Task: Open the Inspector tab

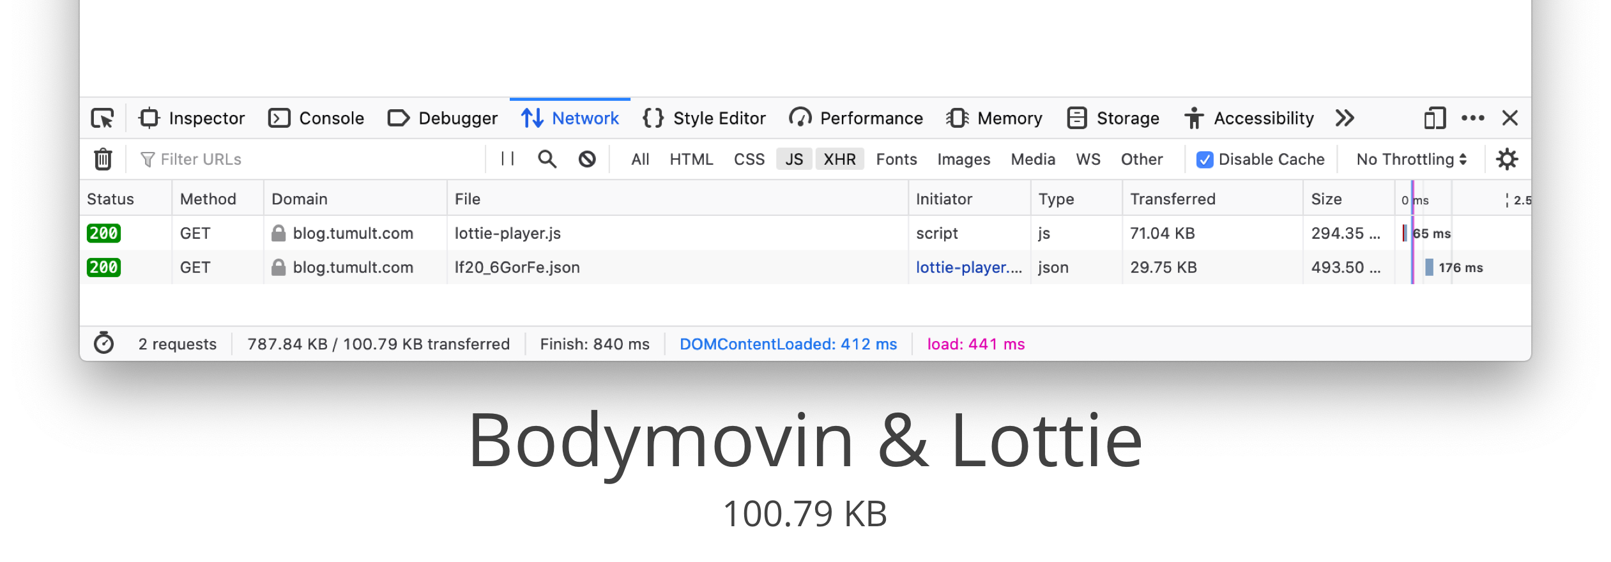Action: (192, 119)
